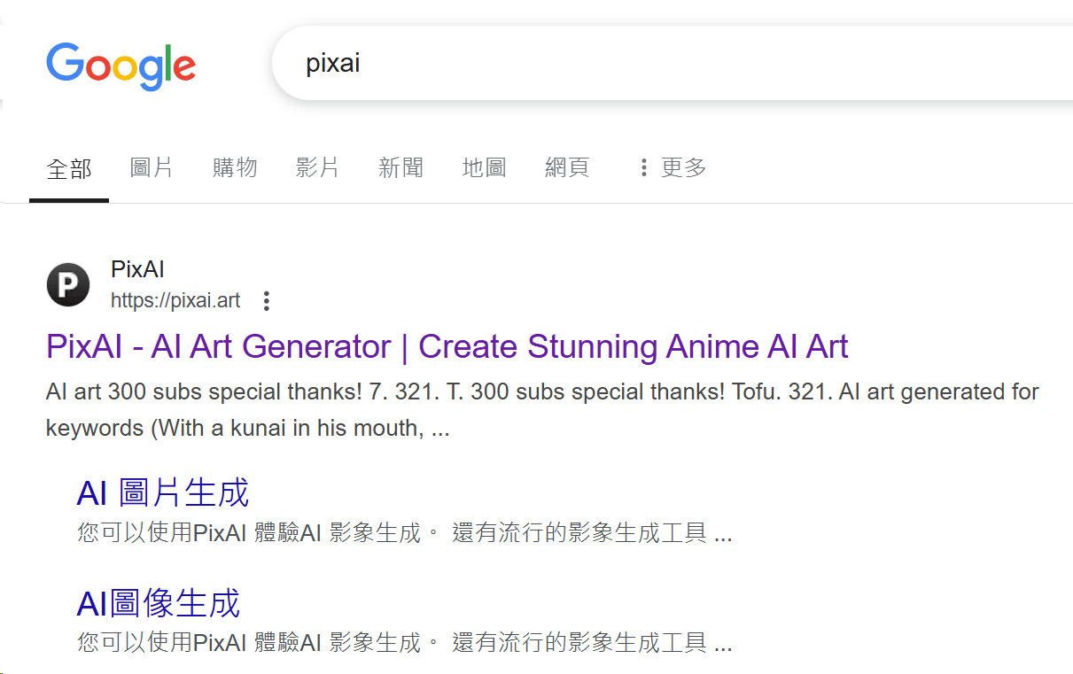Click the description under "AI 圖片生成"
The height and width of the screenshot is (674, 1073).
pos(404,533)
